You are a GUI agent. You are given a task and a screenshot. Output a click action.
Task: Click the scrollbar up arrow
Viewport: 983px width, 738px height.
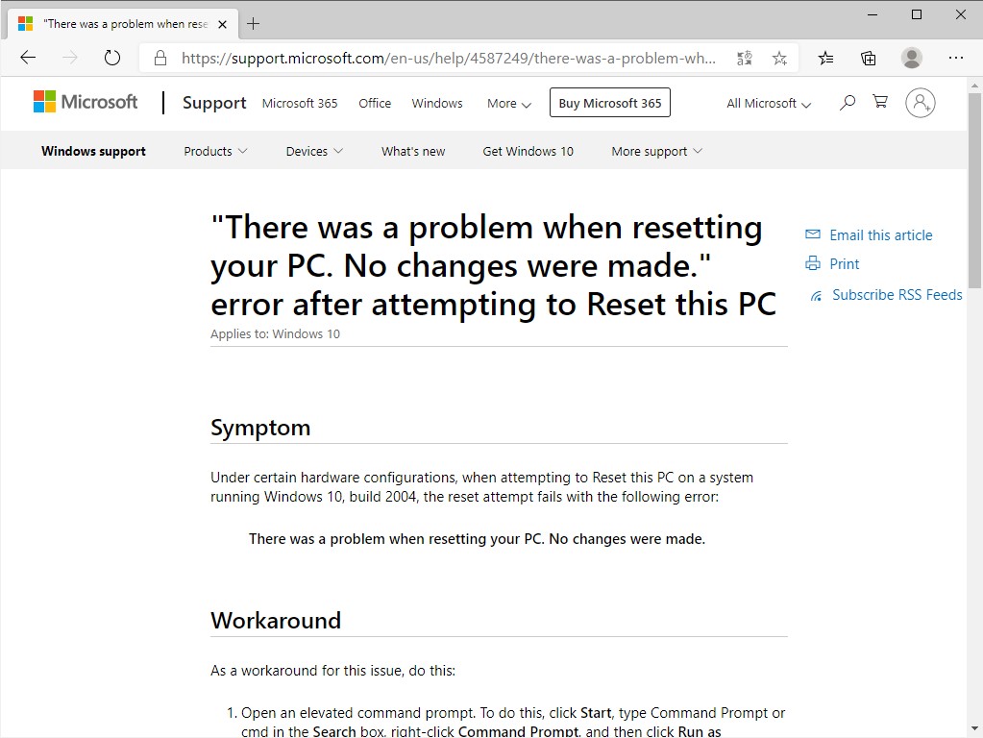(x=974, y=85)
